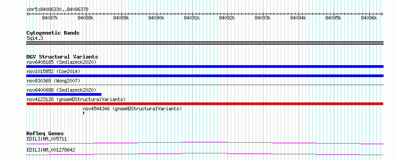Open nsv6400688 (Sedlazeck2020) variant label
This screenshot has height=160, width=396.
[x=61, y=90]
